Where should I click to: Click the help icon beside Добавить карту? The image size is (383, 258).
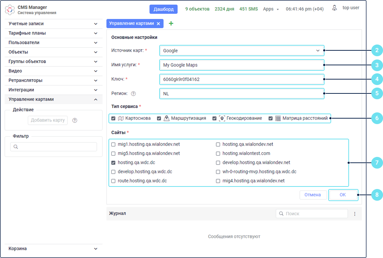(75, 120)
